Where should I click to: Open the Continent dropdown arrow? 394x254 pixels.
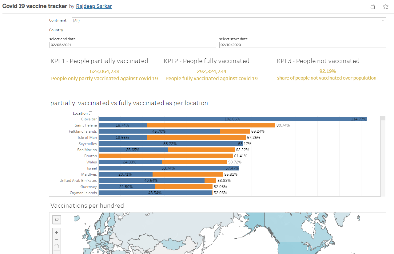[x=383, y=20]
